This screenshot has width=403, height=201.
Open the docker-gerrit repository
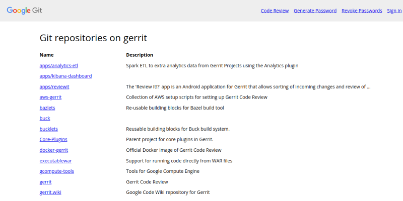point(54,150)
